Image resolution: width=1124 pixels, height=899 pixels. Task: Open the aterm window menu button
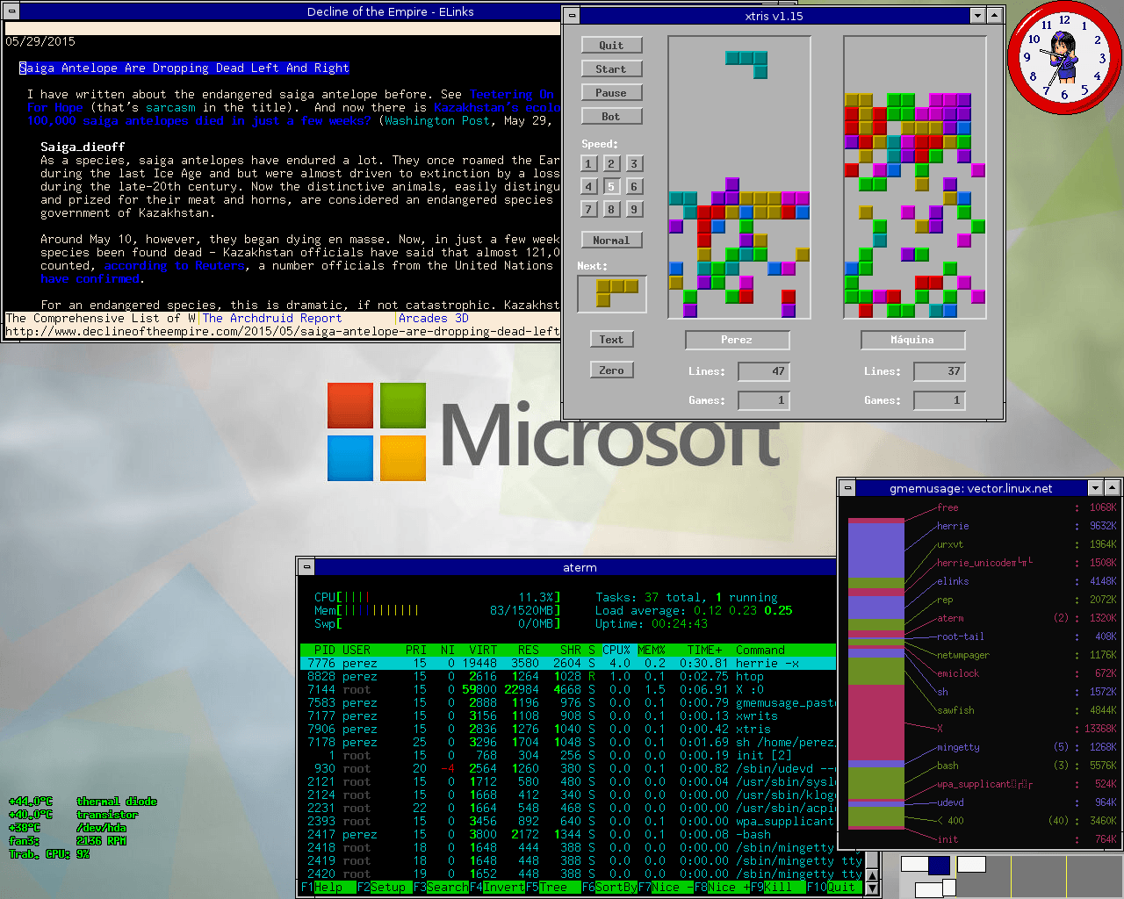point(306,568)
